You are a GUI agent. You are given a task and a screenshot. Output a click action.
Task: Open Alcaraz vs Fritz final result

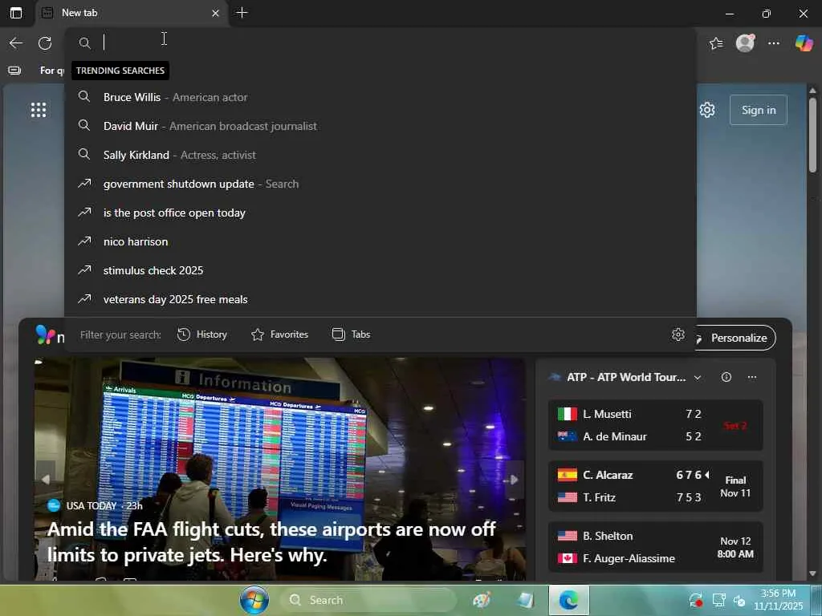655,486
